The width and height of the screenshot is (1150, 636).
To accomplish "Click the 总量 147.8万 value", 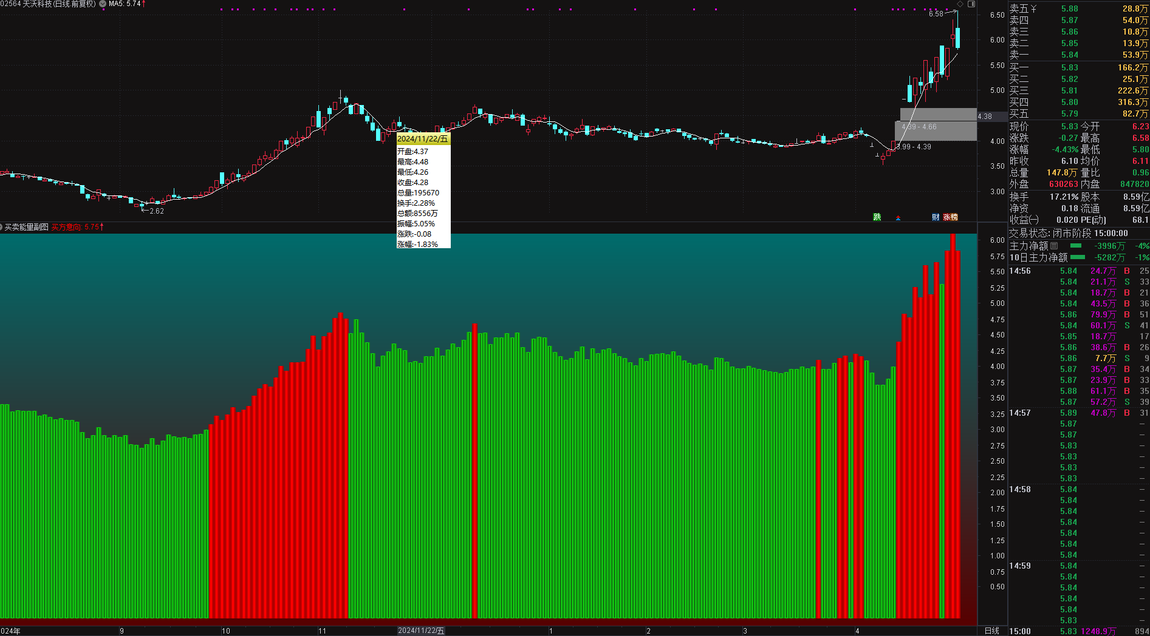I will pos(1062,172).
